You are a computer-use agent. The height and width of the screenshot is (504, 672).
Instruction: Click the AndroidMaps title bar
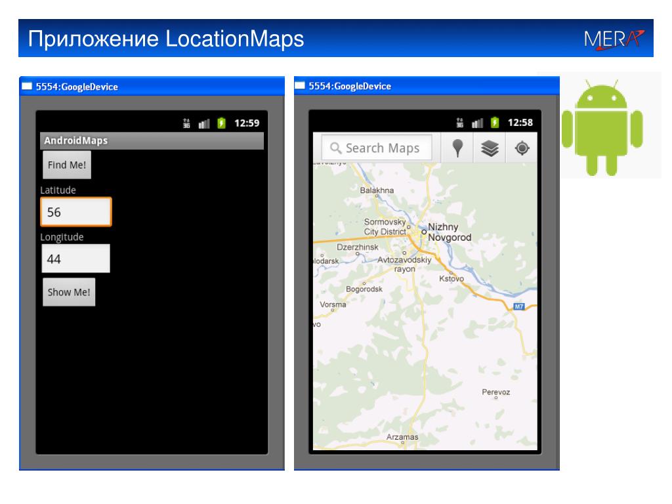(152, 140)
